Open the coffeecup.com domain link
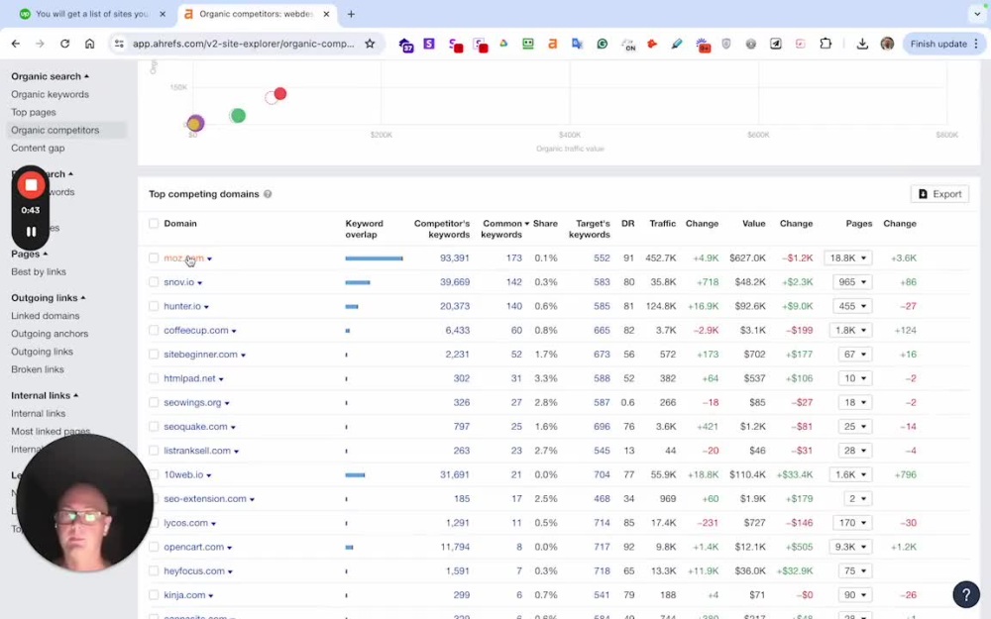991x619 pixels. [196, 331]
